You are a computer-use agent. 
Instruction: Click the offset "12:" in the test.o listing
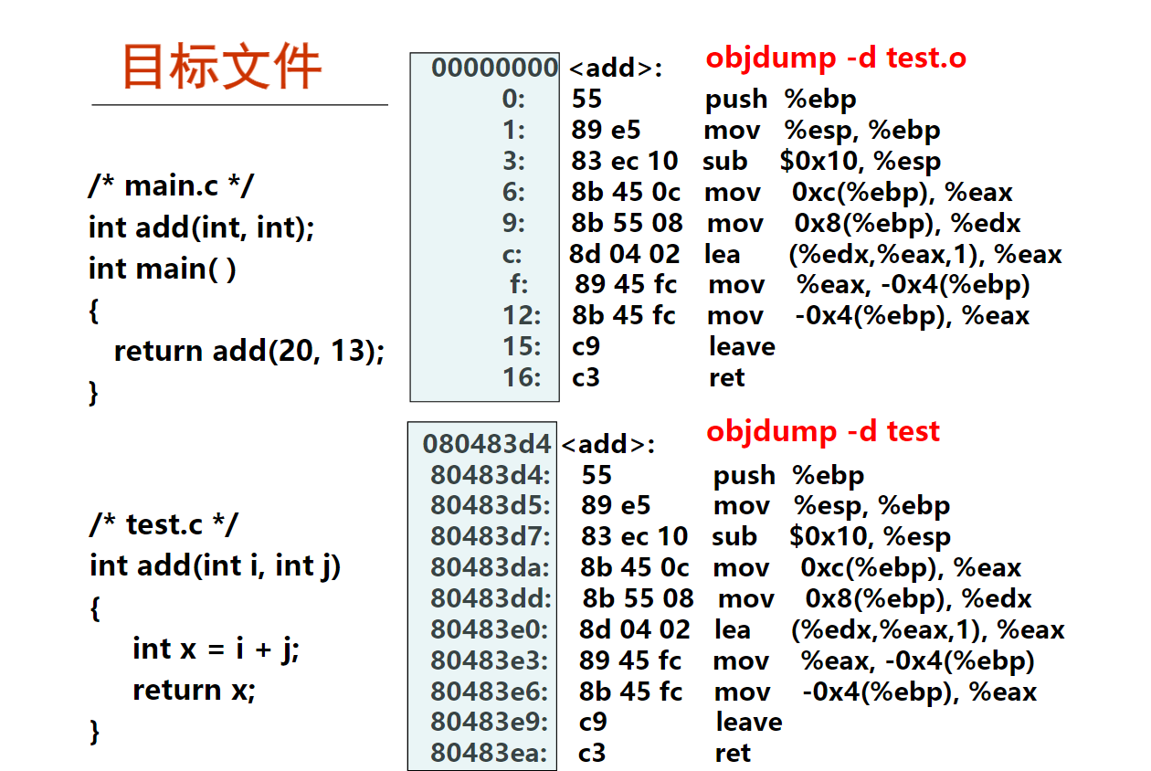(522, 315)
